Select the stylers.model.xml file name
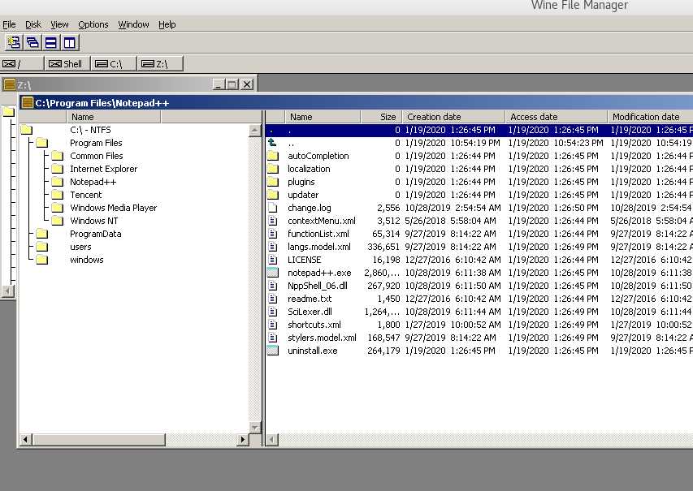The width and height of the screenshot is (693, 491). pyautogui.click(x=322, y=338)
